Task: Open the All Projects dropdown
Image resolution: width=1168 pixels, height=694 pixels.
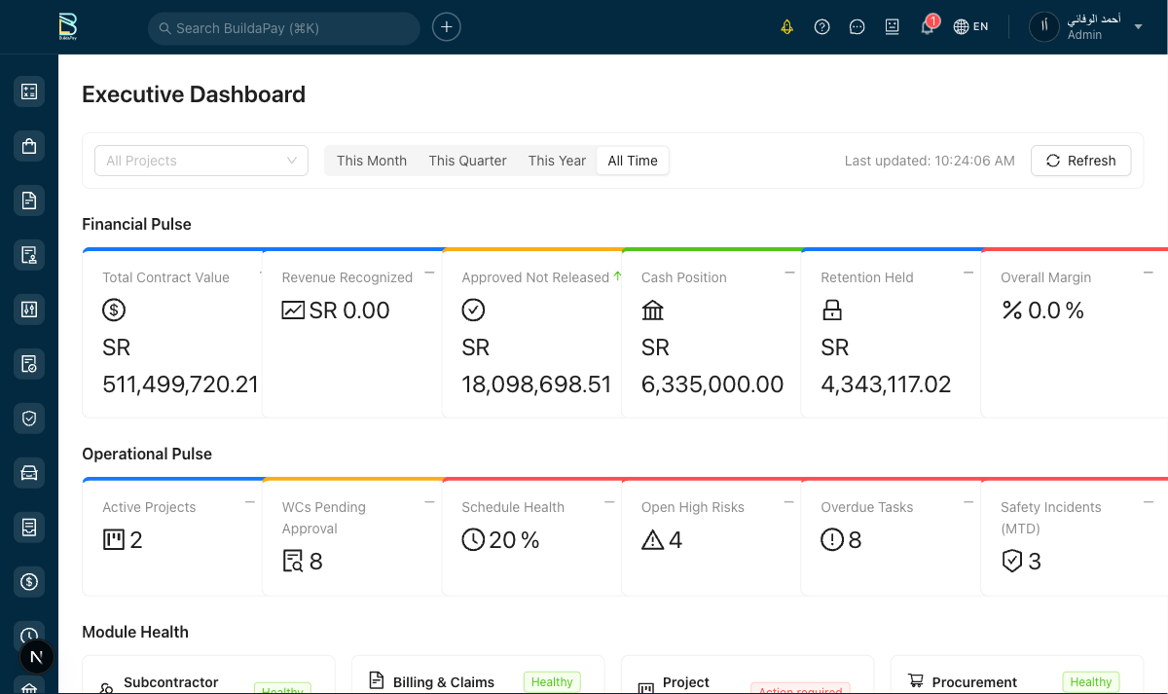Action: click(201, 161)
